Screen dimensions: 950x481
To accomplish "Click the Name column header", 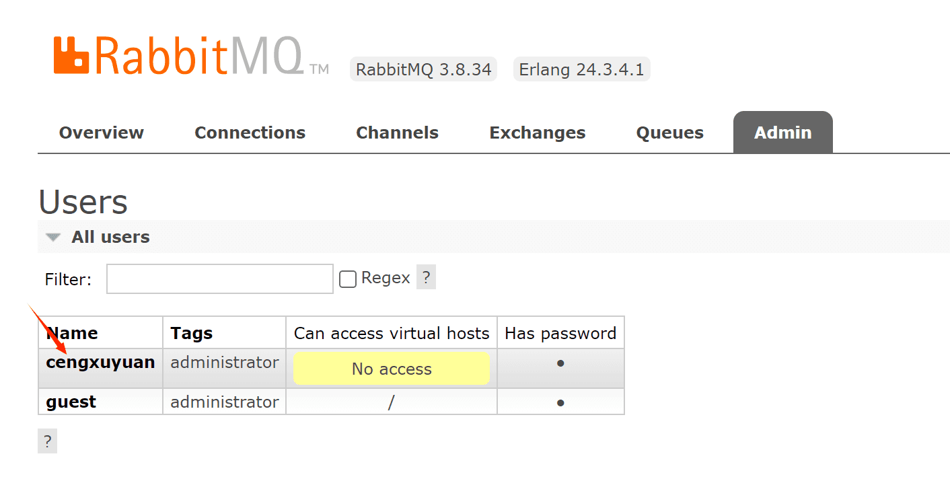I will [72, 333].
